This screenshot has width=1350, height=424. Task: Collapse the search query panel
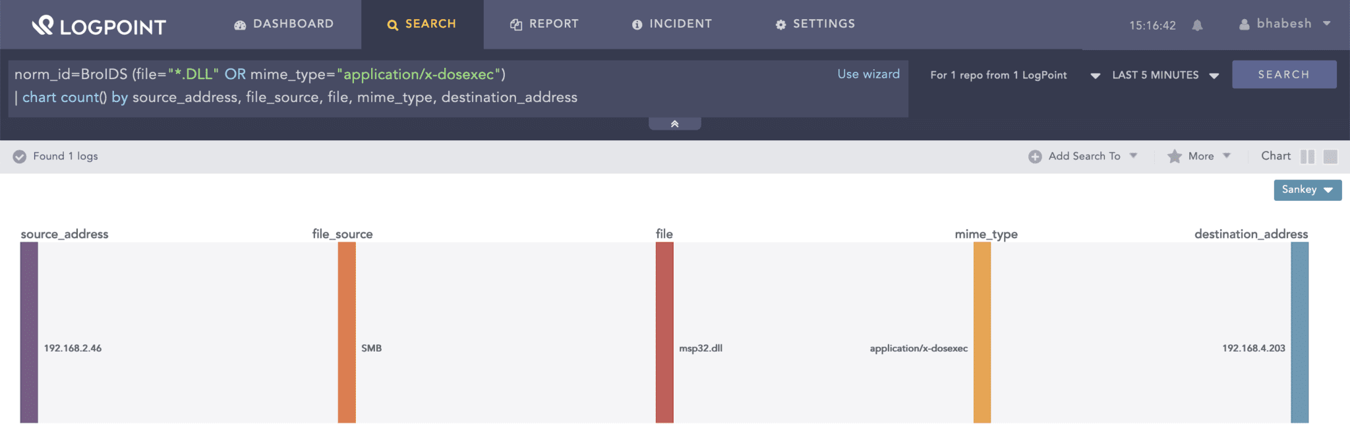[x=674, y=124]
